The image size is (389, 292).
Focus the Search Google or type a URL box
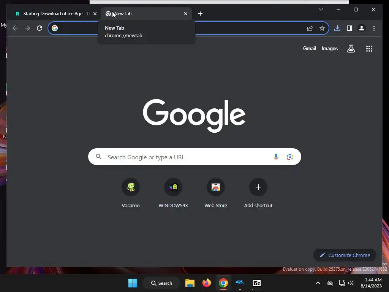[x=194, y=157]
